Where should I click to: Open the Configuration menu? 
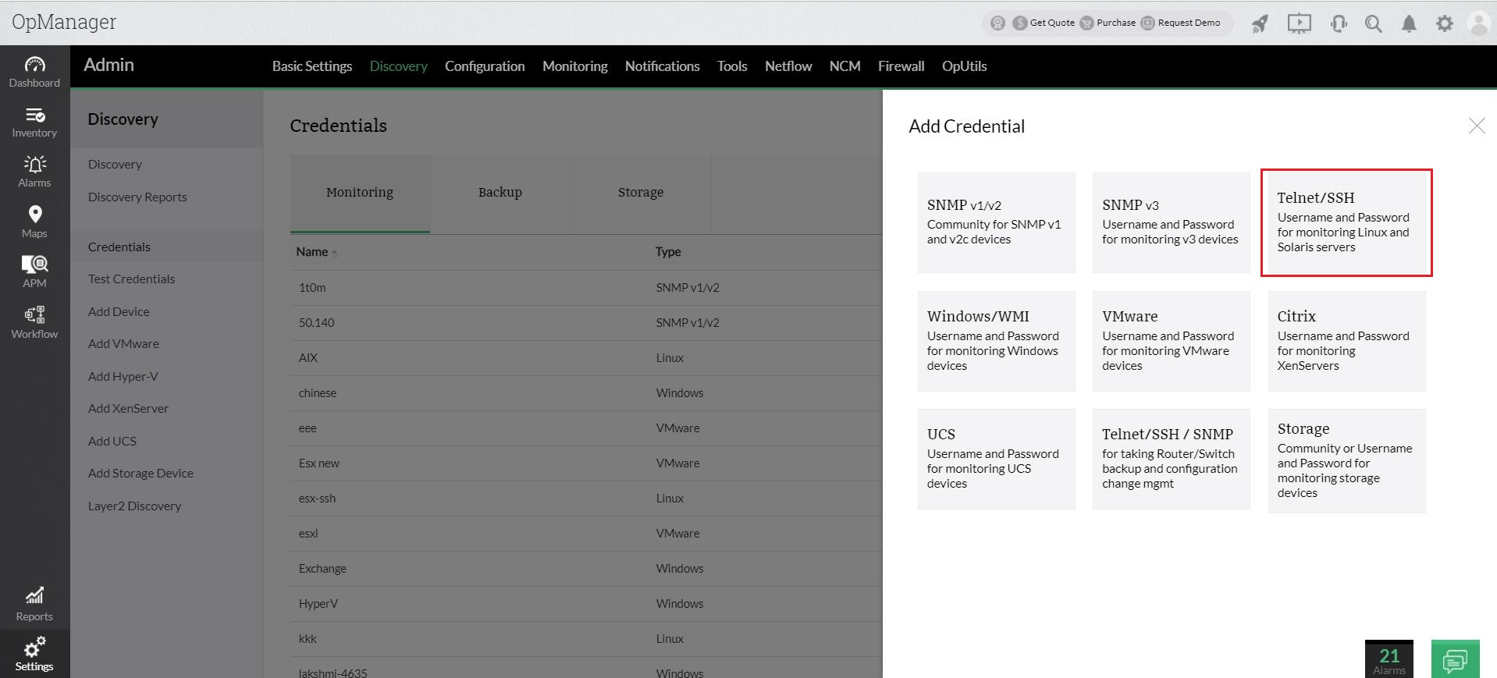(485, 66)
